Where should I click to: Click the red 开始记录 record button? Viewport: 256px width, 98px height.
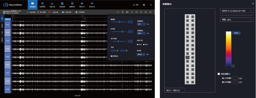(x=49, y=12)
